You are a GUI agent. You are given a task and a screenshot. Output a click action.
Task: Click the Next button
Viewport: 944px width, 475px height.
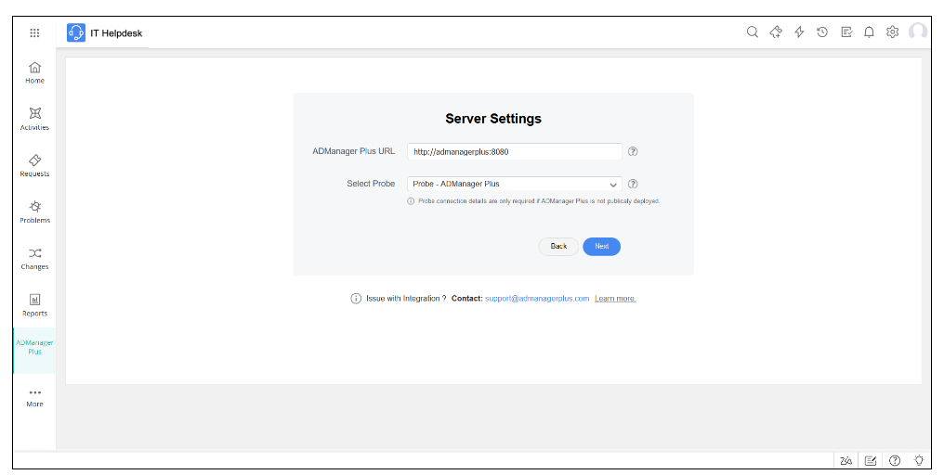coord(601,247)
